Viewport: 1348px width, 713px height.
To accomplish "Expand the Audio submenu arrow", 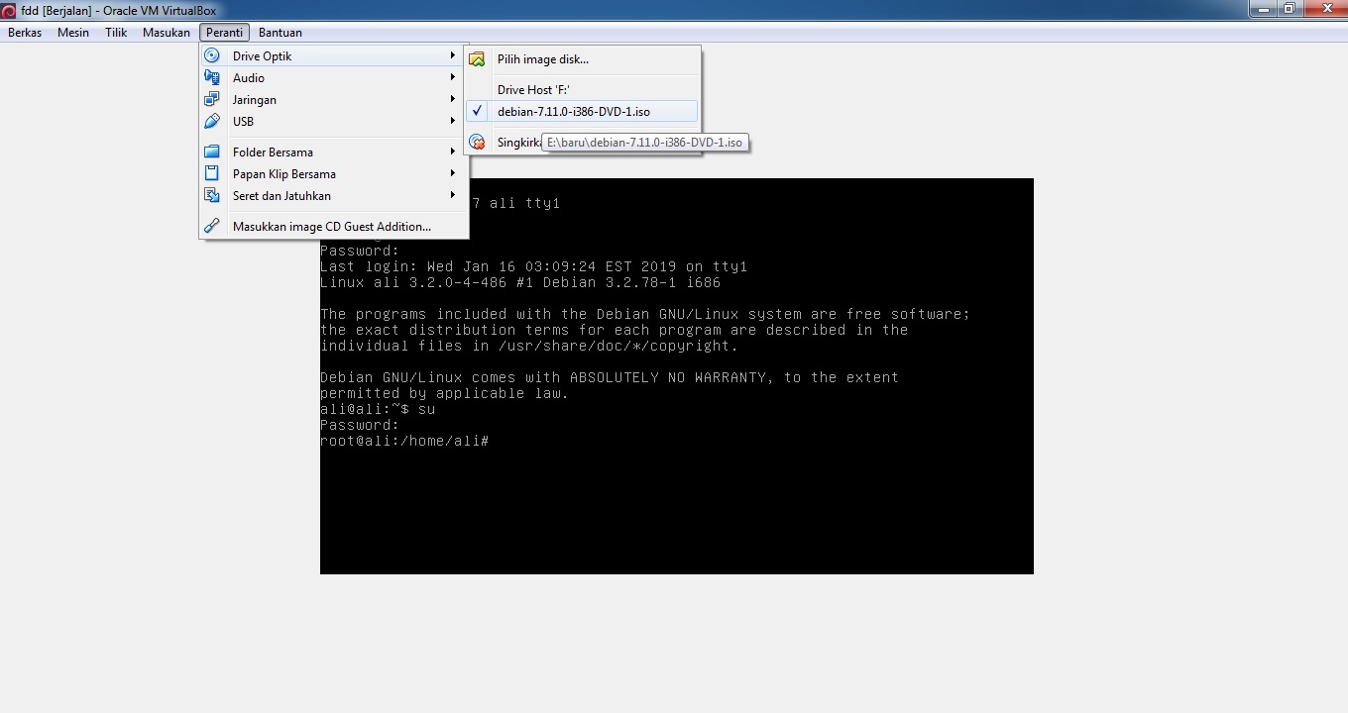I will coord(453,77).
